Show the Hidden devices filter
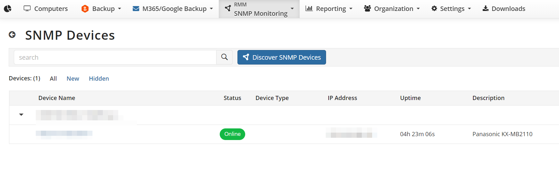 99,79
